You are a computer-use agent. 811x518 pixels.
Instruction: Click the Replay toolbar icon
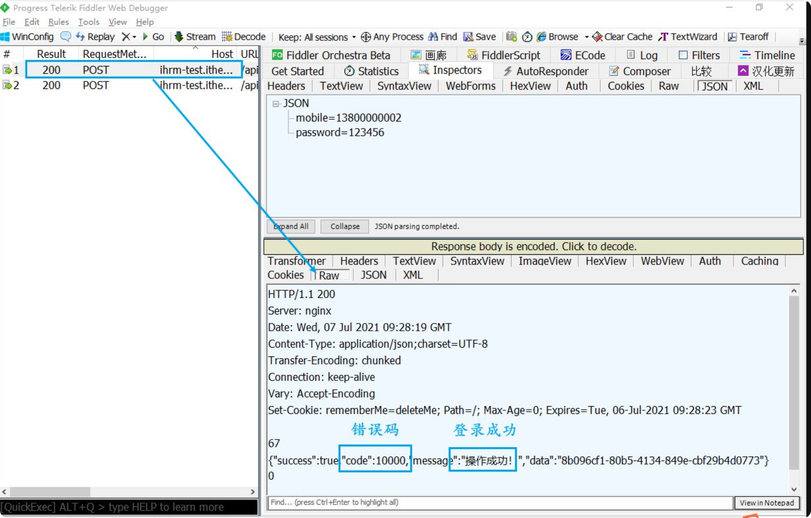[80, 37]
